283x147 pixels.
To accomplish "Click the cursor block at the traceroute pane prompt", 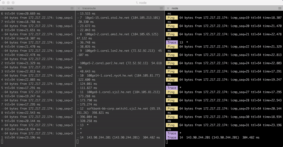I will pos(77,142).
